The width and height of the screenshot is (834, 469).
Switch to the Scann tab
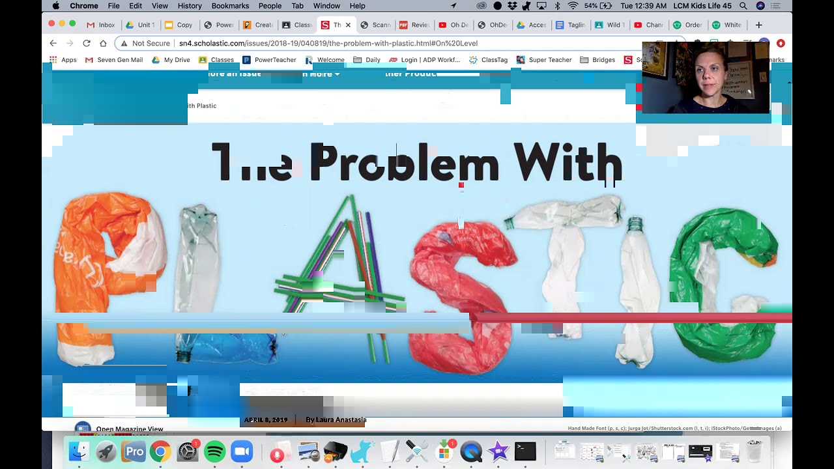pos(375,25)
